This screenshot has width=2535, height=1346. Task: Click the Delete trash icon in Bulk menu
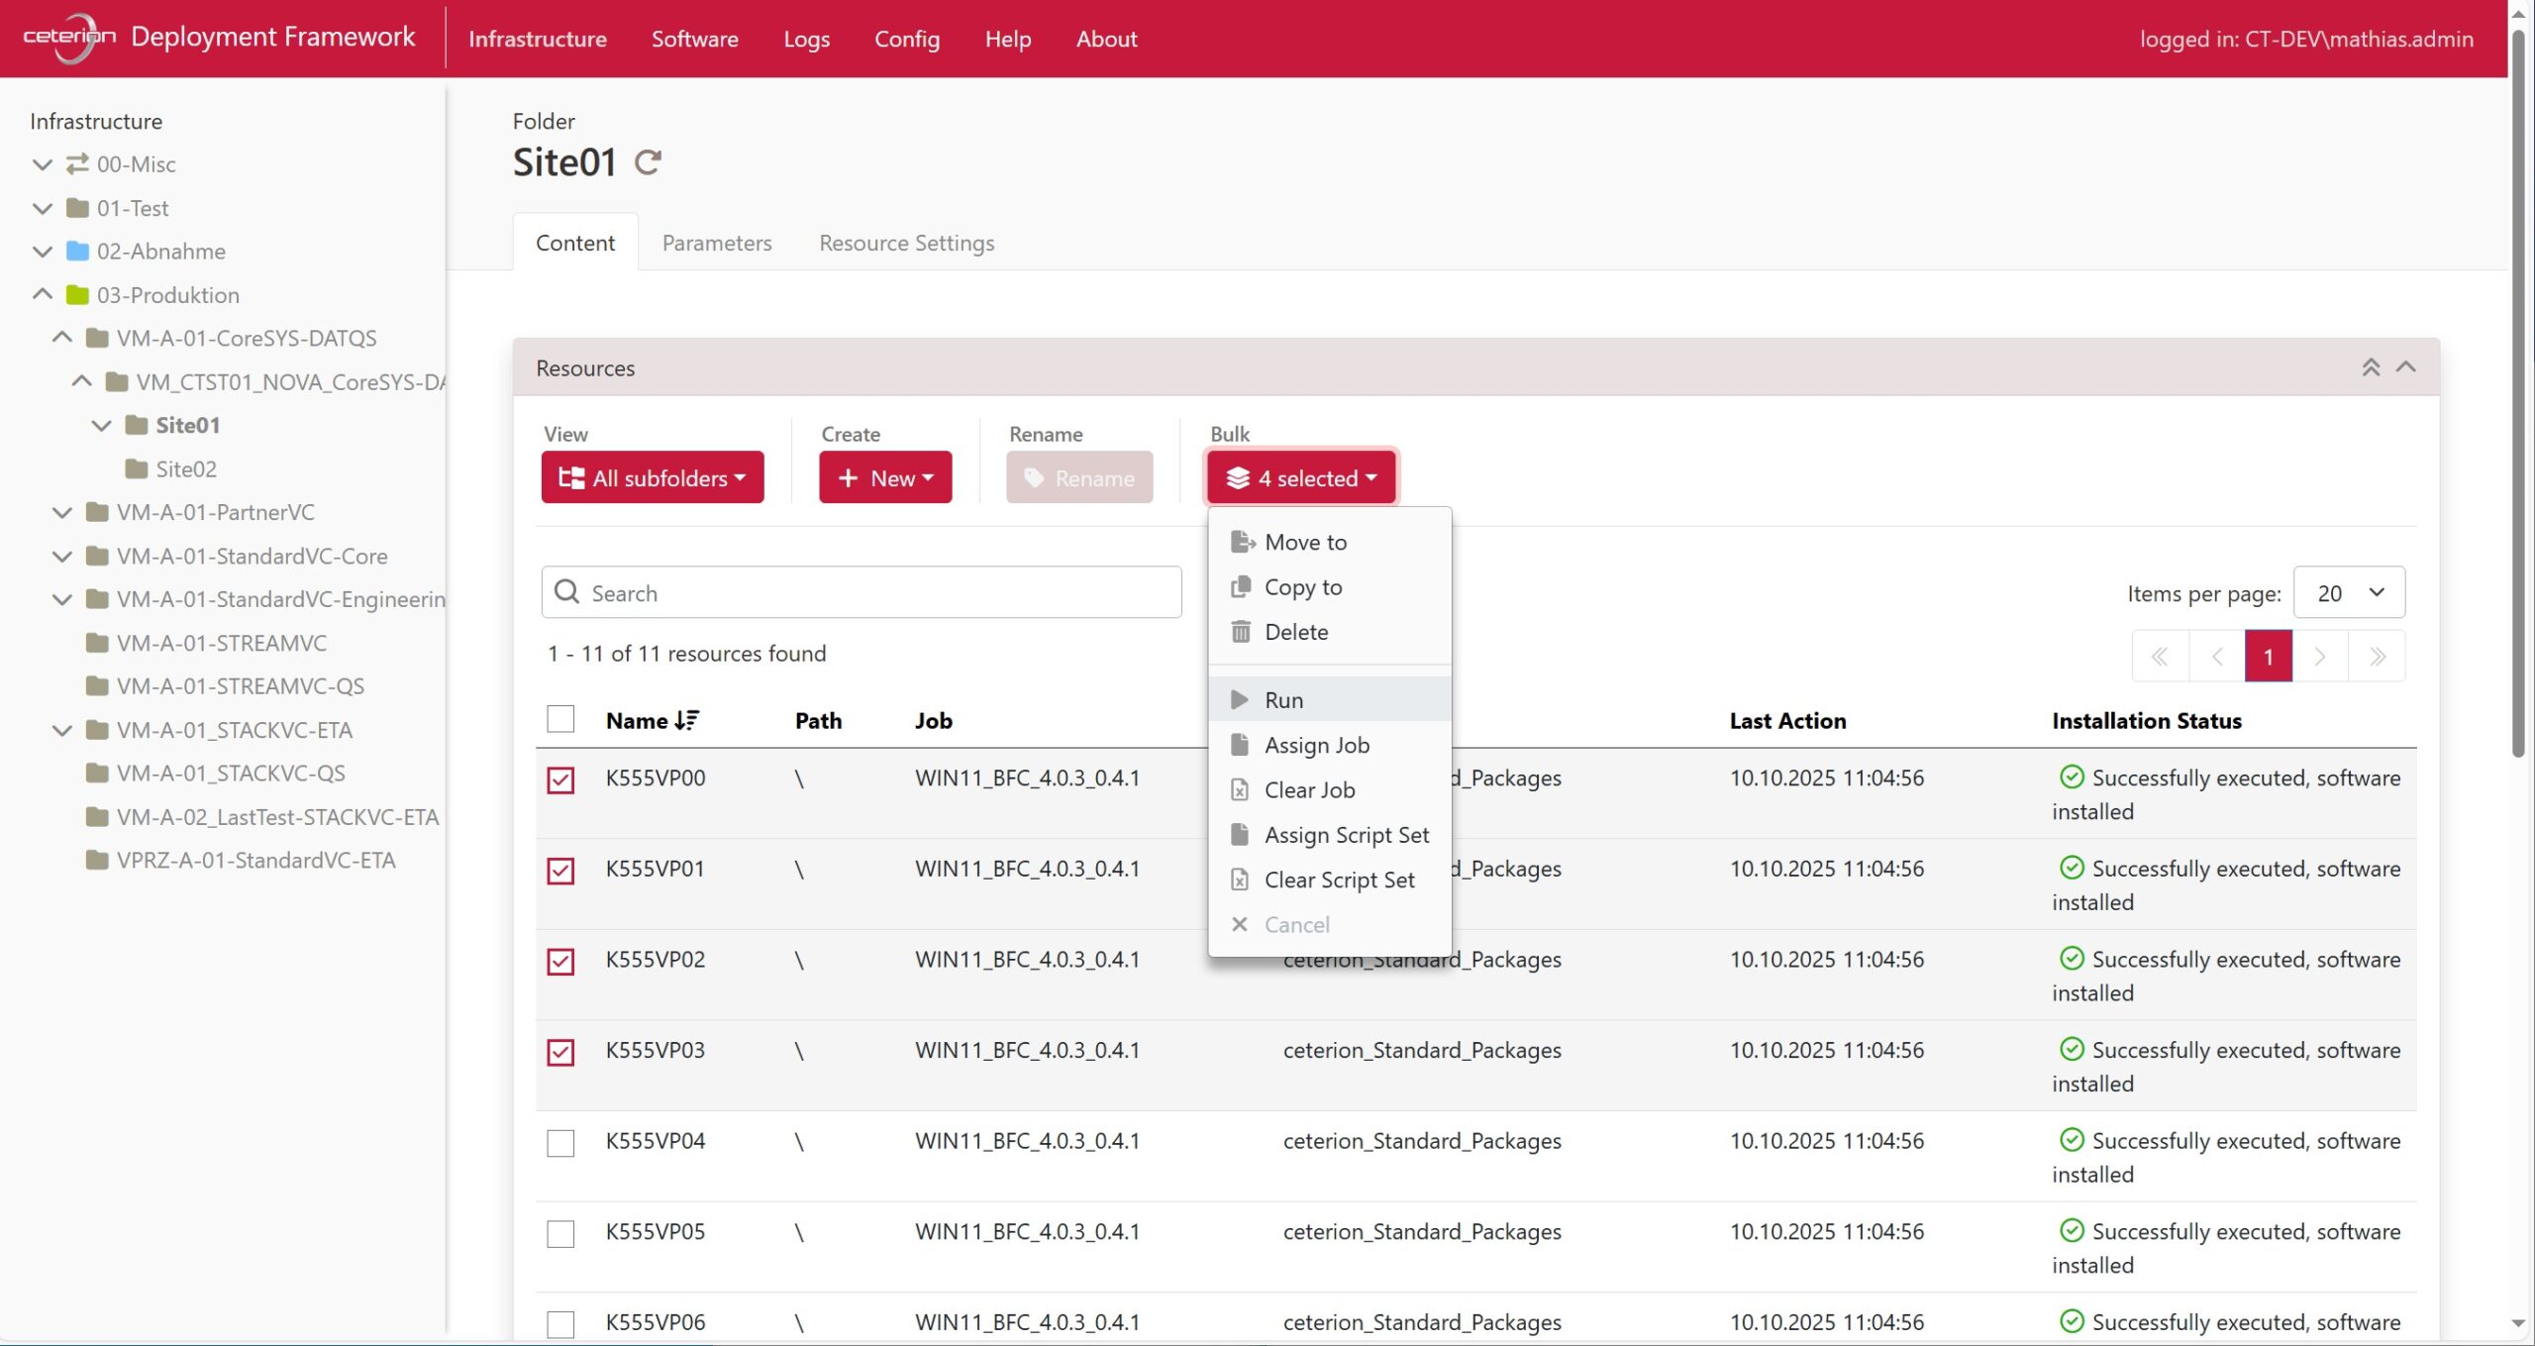[1240, 632]
